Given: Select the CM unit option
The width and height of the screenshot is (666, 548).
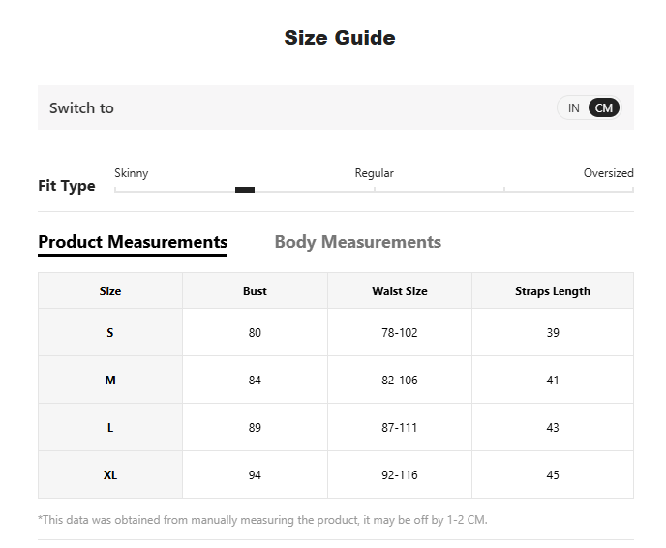Looking at the screenshot, I should pos(604,108).
